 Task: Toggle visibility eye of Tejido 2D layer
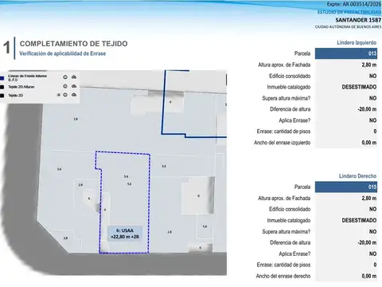[x=74, y=95]
